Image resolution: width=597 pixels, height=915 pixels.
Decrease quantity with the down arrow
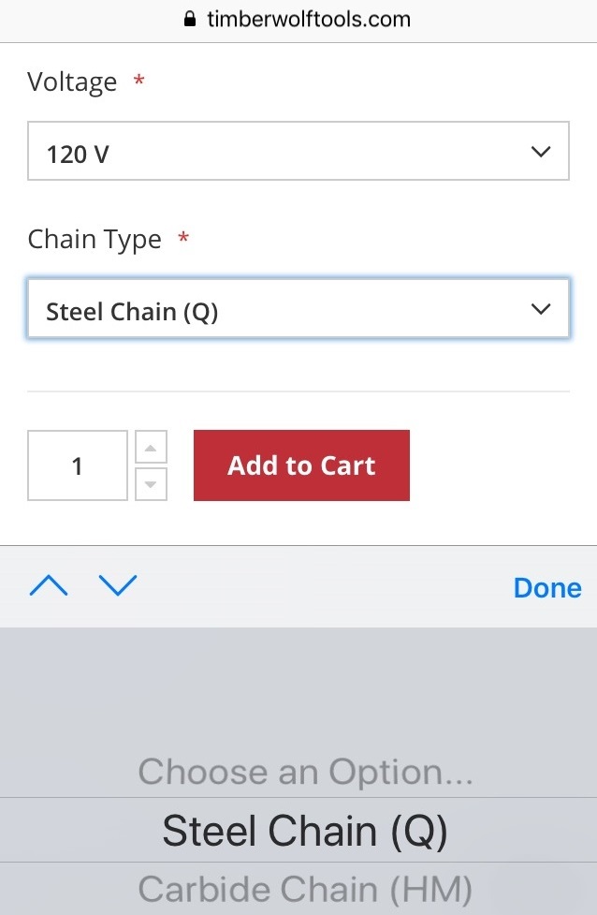tap(151, 484)
